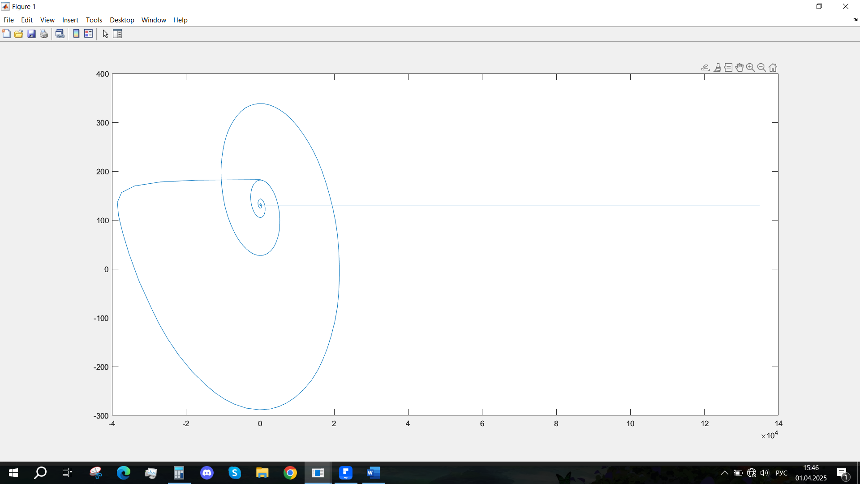Open Skype from the taskbar
Screen dimensions: 860x484
point(235,473)
